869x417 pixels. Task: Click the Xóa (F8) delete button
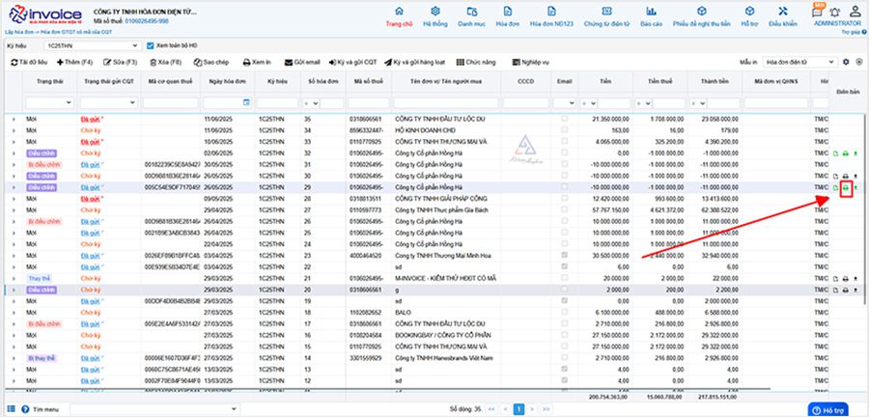[x=165, y=62]
